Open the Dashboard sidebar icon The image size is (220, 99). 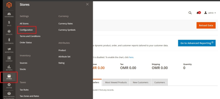click(9, 15)
